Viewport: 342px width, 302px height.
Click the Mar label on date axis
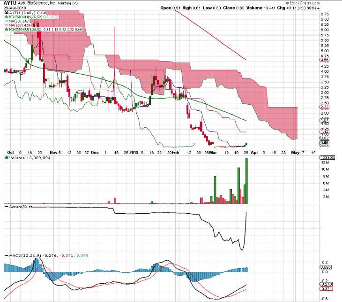[213, 153]
